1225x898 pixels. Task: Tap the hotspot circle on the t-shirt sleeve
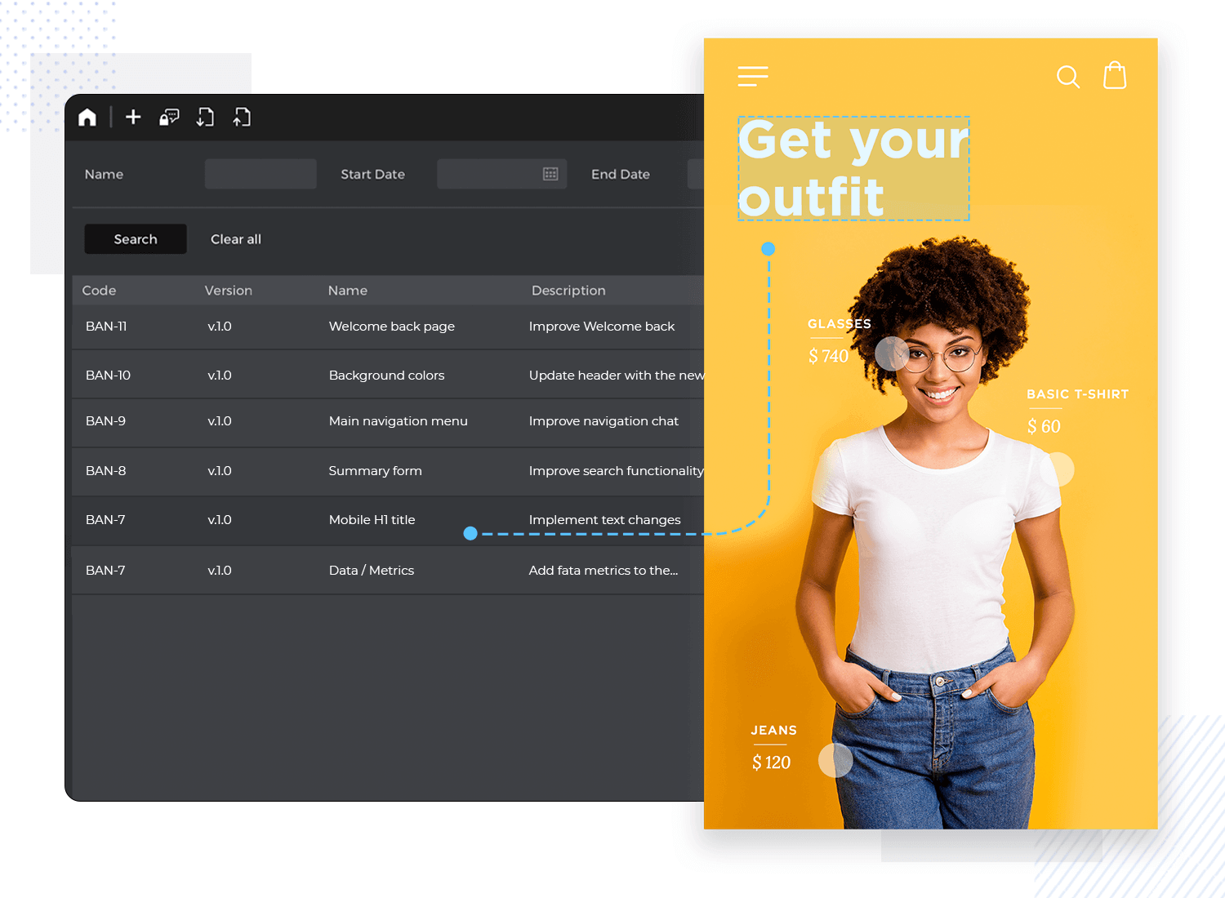coord(1058,469)
